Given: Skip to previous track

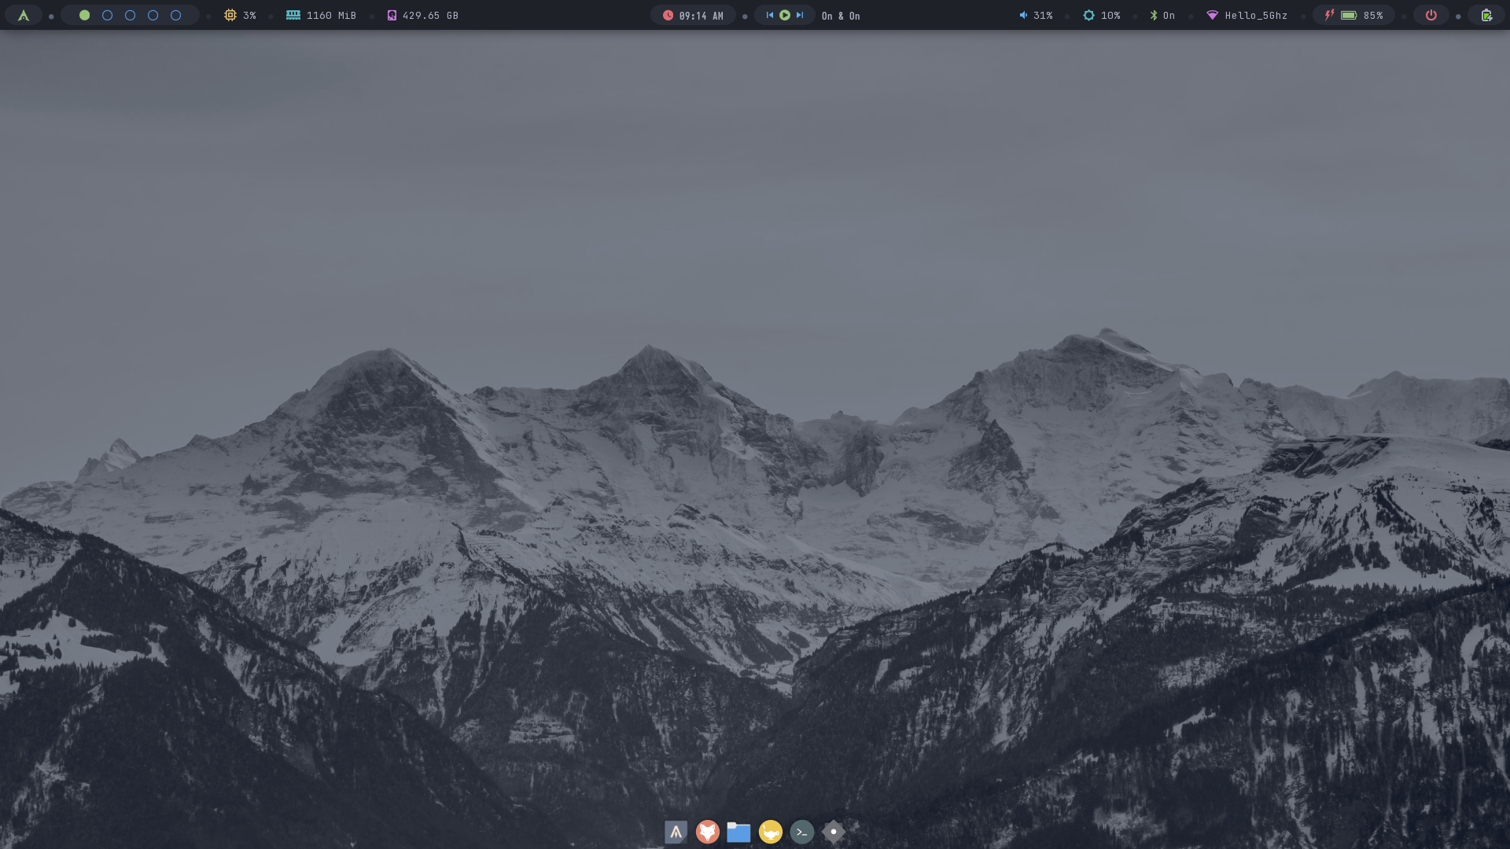Looking at the screenshot, I should click(769, 15).
